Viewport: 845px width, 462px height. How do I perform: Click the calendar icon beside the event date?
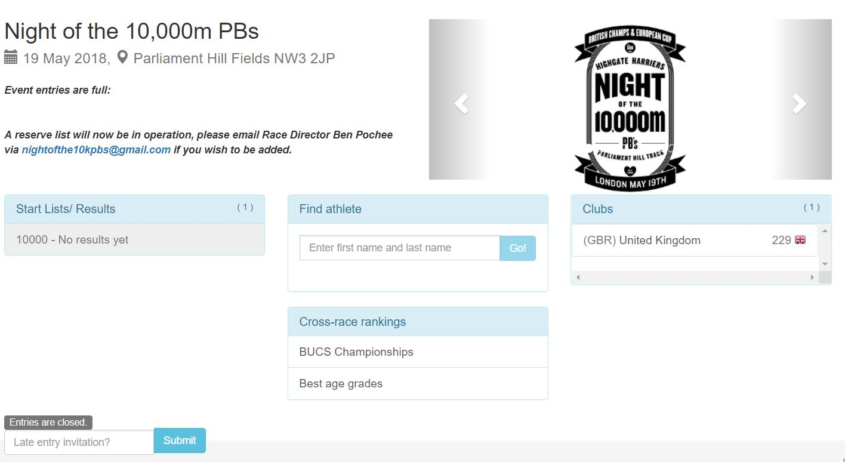click(11, 57)
